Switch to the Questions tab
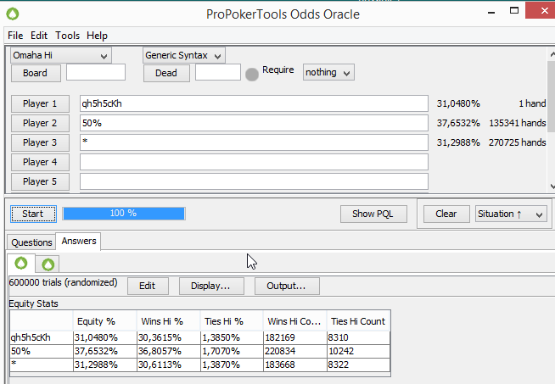Image resolution: width=555 pixels, height=384 pixels. (31, 242)
